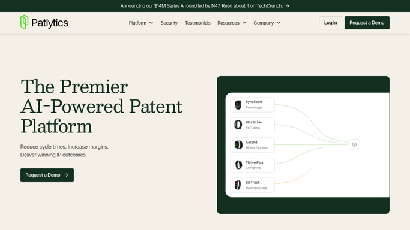The height and width of the screenshot is (230, 410).
Task: Click the SyncSport product name
Action: [254, 102]
